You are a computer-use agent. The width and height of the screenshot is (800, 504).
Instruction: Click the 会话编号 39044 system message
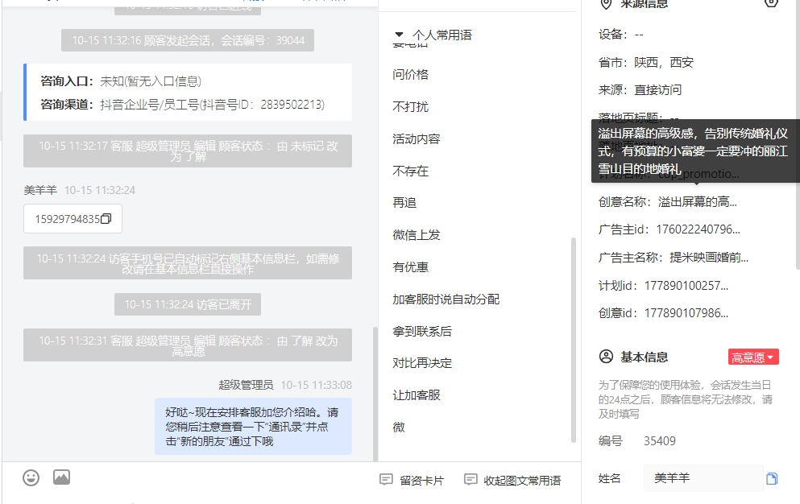188,40
